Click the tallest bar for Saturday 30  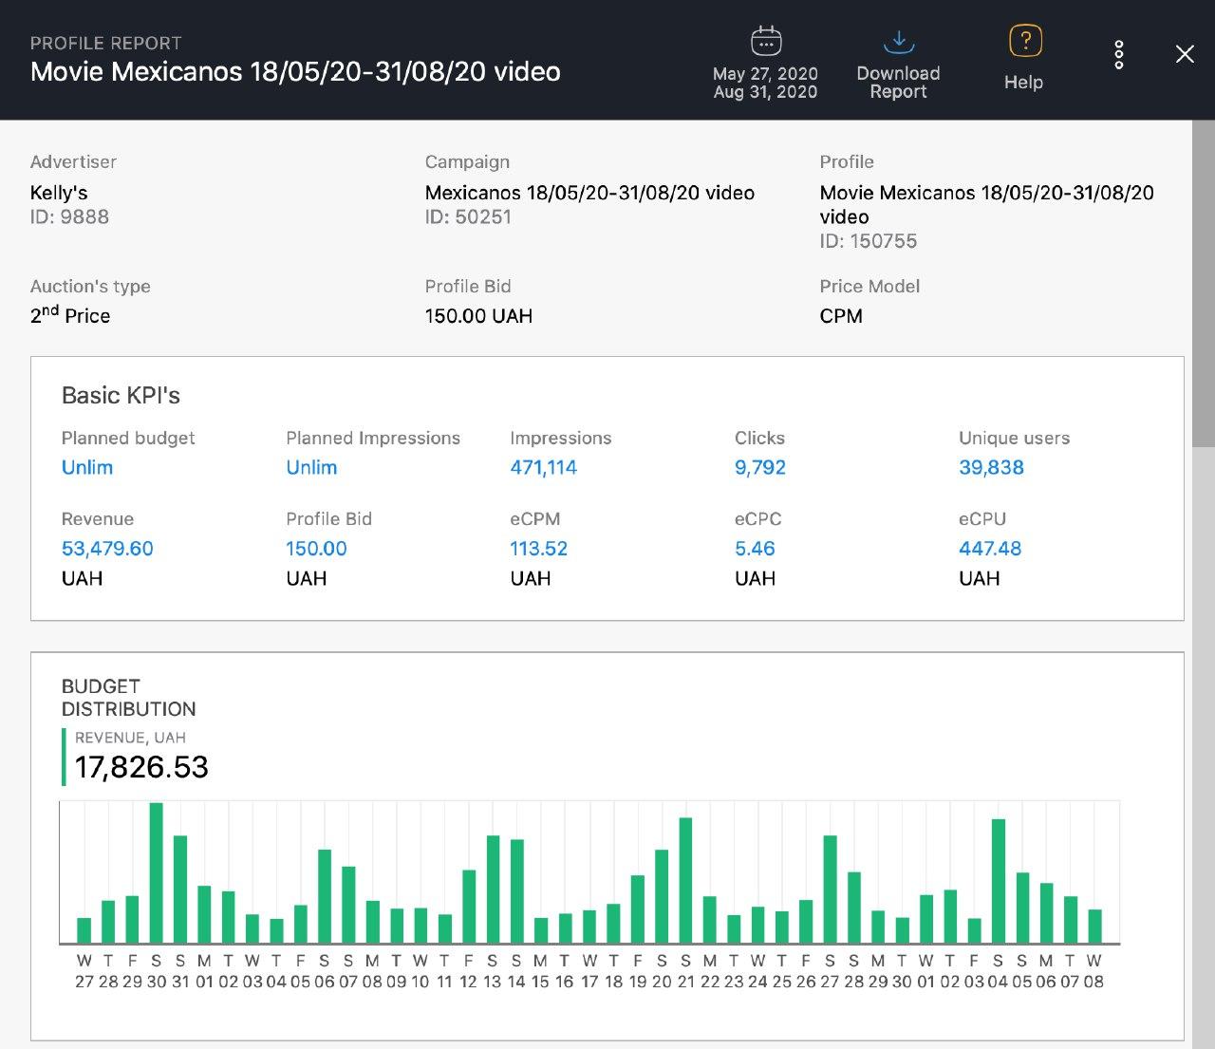[x=157, y=873]
